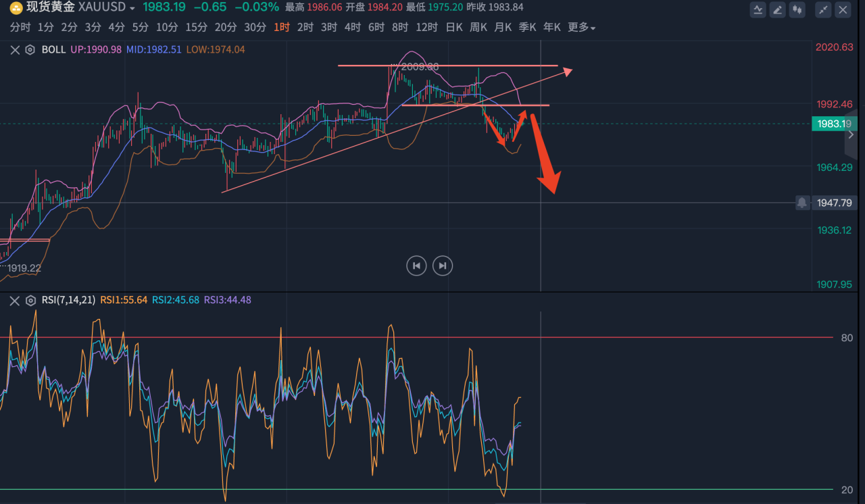The image size is (865, 504).
Task: Switch to the 15分 timeframe
Action: tap(196, 28)
